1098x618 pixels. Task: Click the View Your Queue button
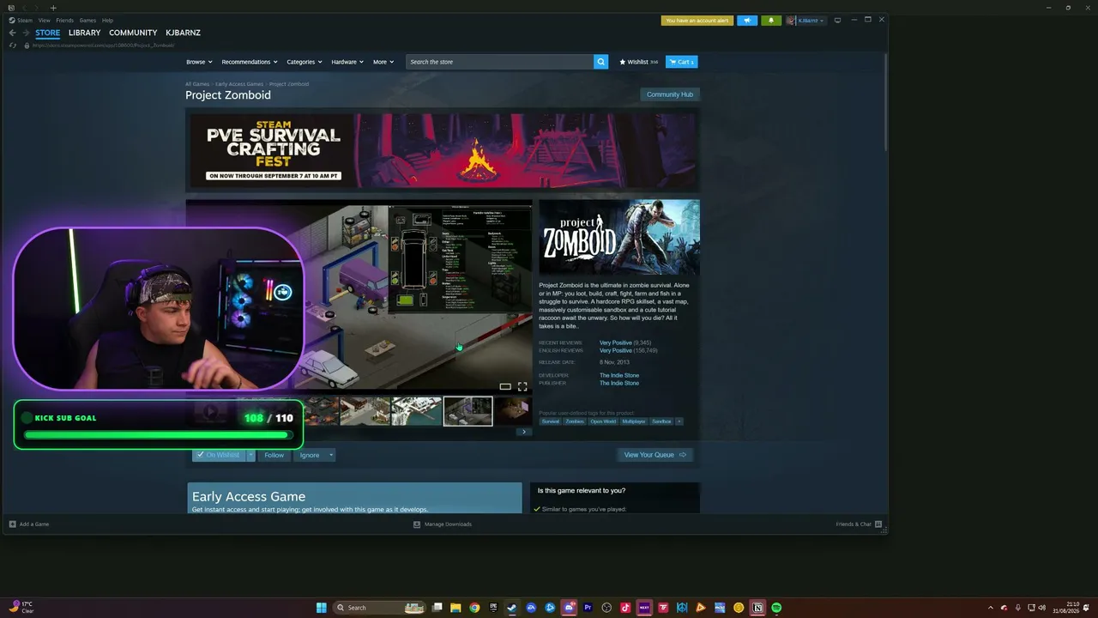click(655, 455)
